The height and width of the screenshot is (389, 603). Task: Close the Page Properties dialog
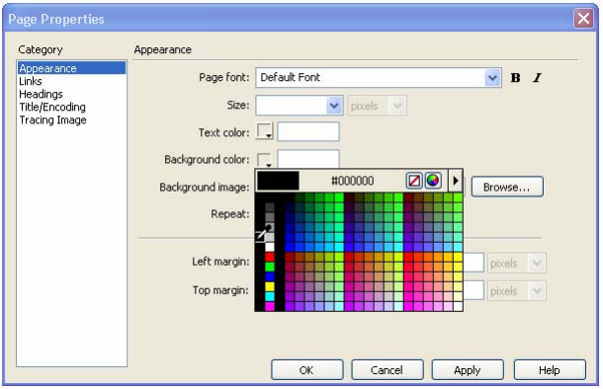tap(583, 19)
